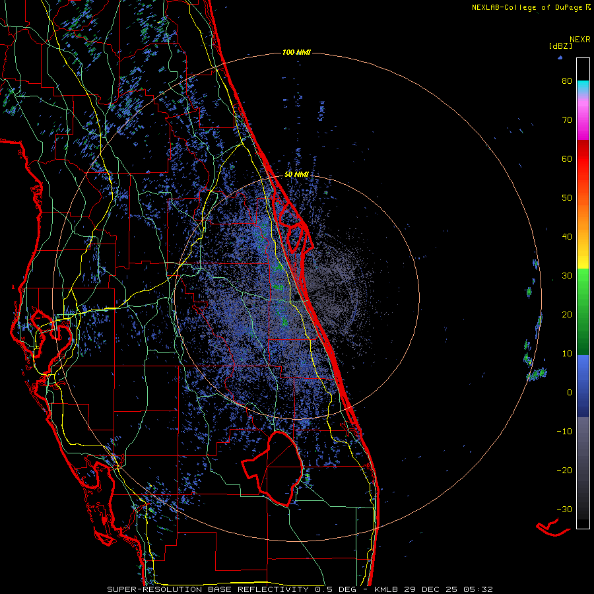Click the 10 value on the reflectivity scale

567,354
